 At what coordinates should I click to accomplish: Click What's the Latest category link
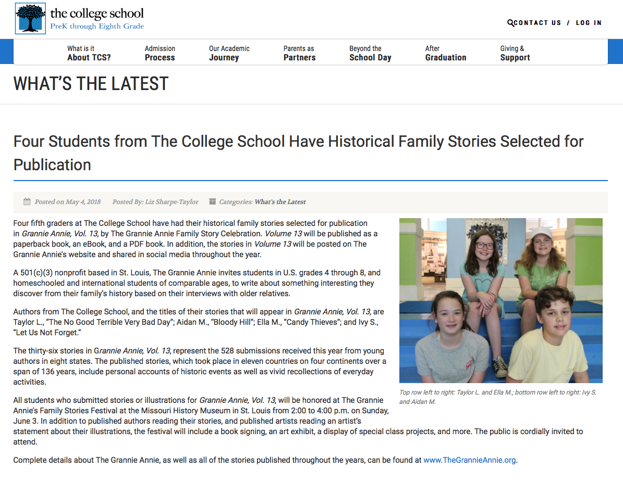[280, 201]
